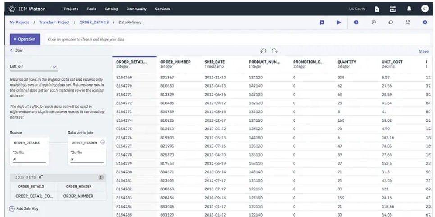The width and height of the screenshot is (435, 217).
Task: Click the save flow icon in toolbar
Action: pyautogui.click(x=322, y=23)
